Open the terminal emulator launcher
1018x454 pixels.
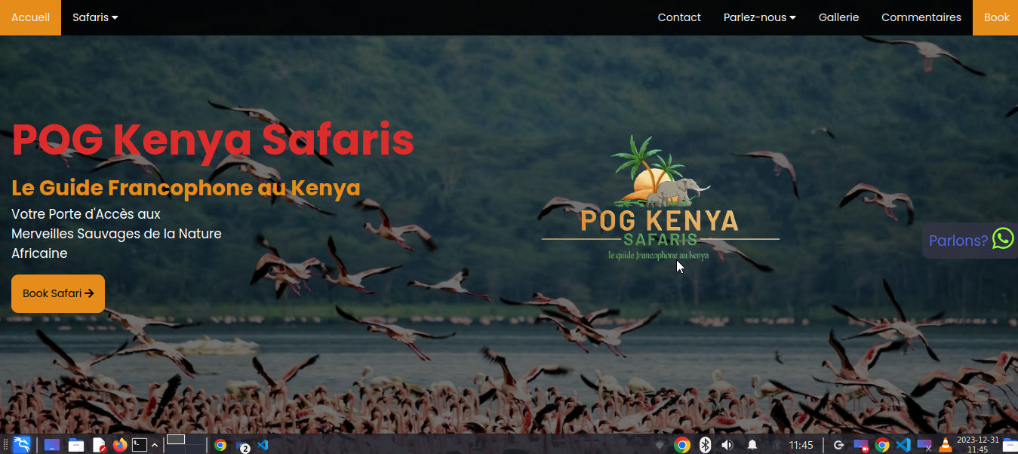tap(140, 445)
